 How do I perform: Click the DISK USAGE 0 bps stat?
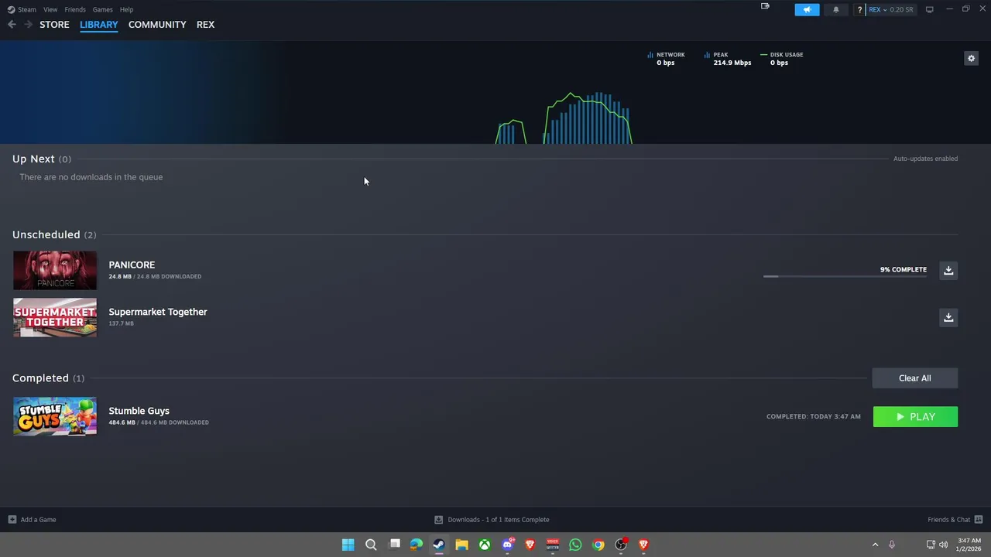tap(782, 59)
